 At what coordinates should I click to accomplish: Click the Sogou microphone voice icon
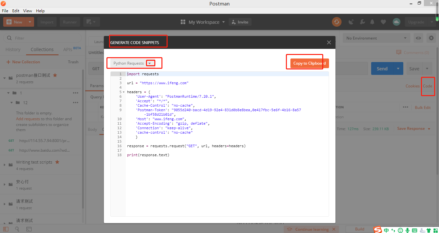tap(407, 230)
